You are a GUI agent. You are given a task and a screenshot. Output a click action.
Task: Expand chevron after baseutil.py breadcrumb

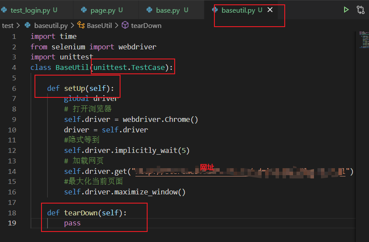72,25
